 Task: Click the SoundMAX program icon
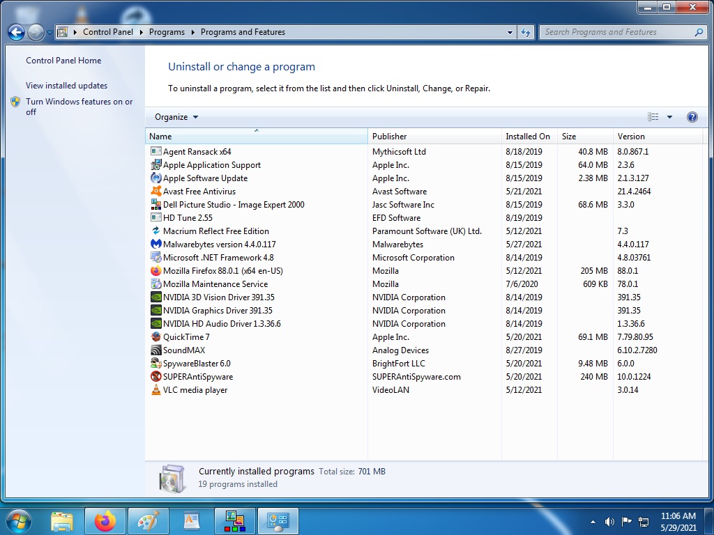155,350
